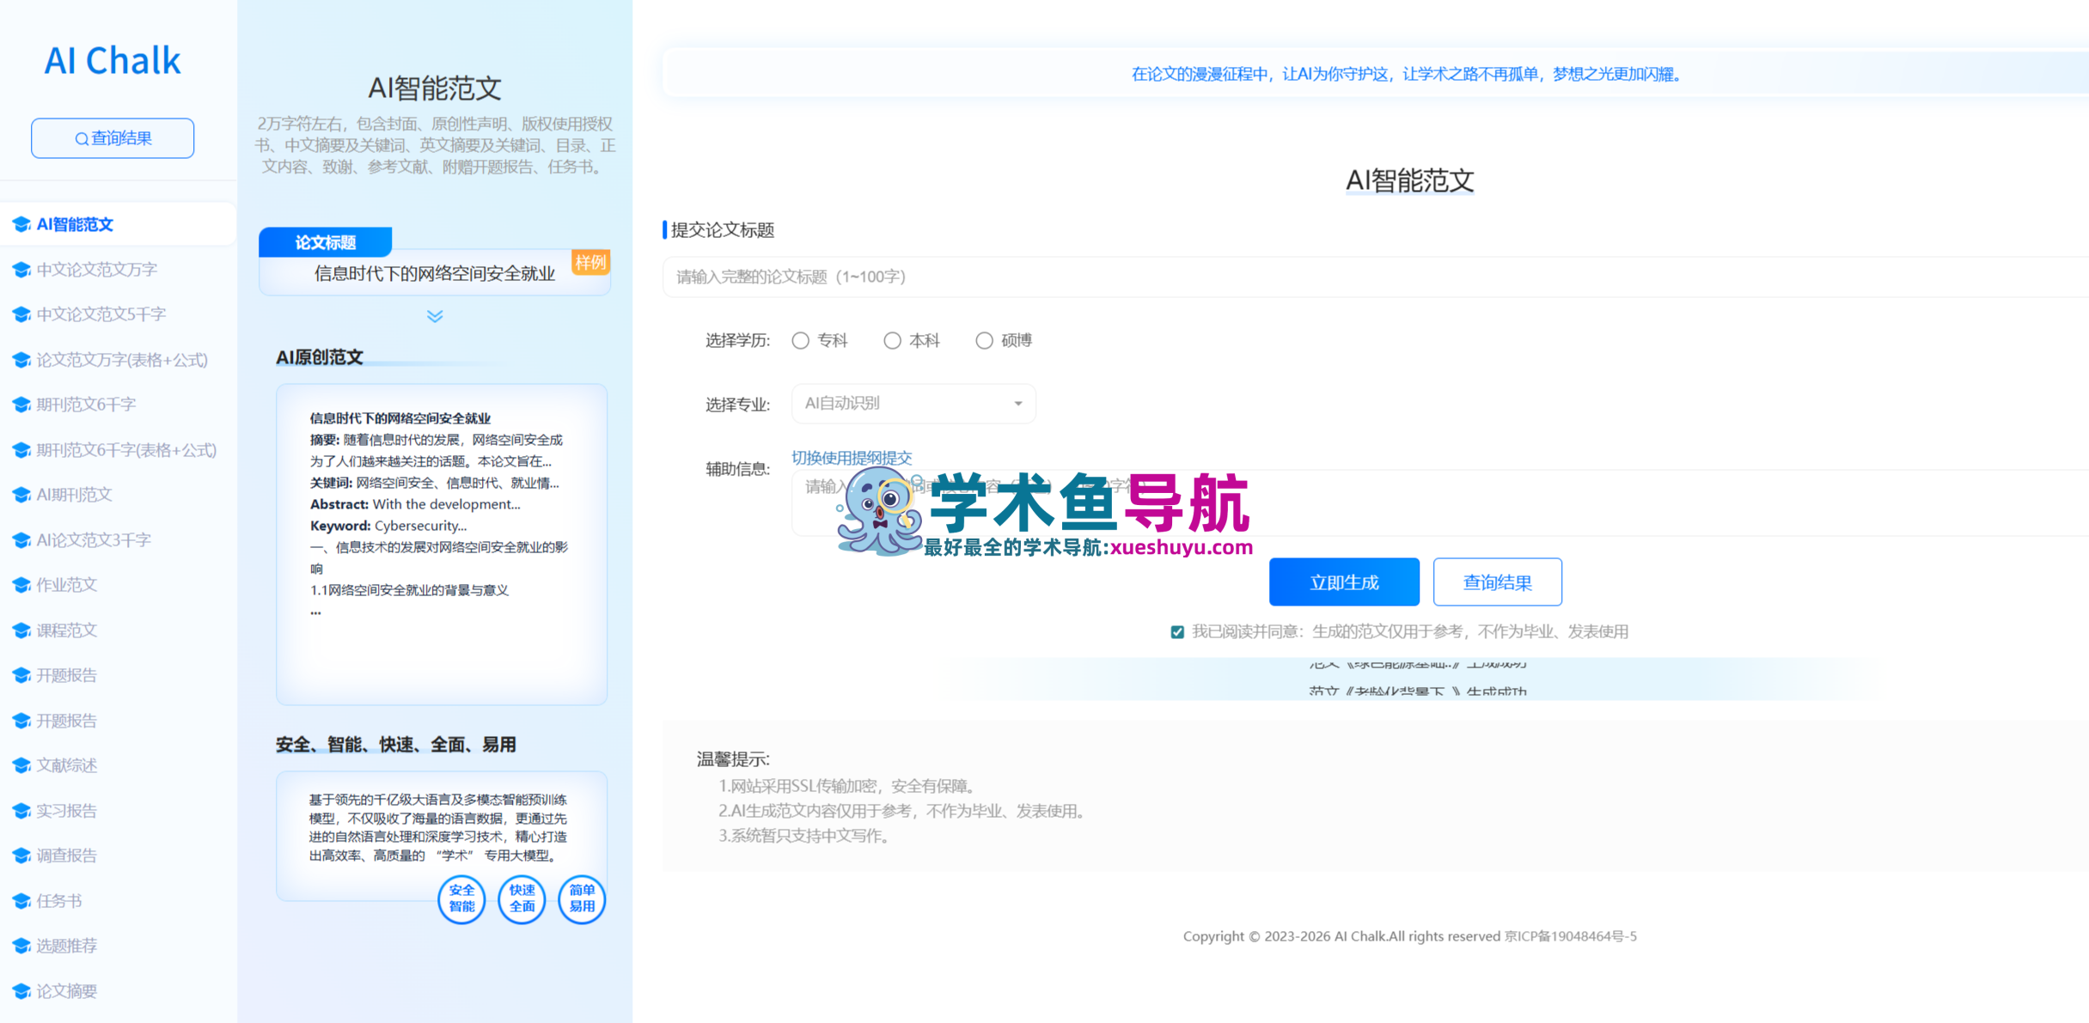Click the 快速全面 round badge

pos(522,898)
